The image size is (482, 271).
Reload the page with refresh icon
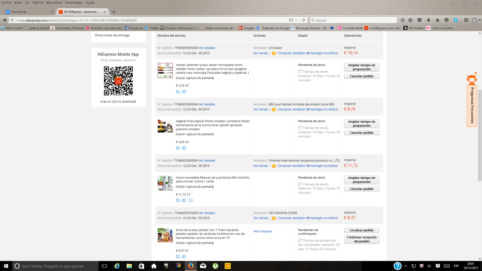[x=304, y=20]
